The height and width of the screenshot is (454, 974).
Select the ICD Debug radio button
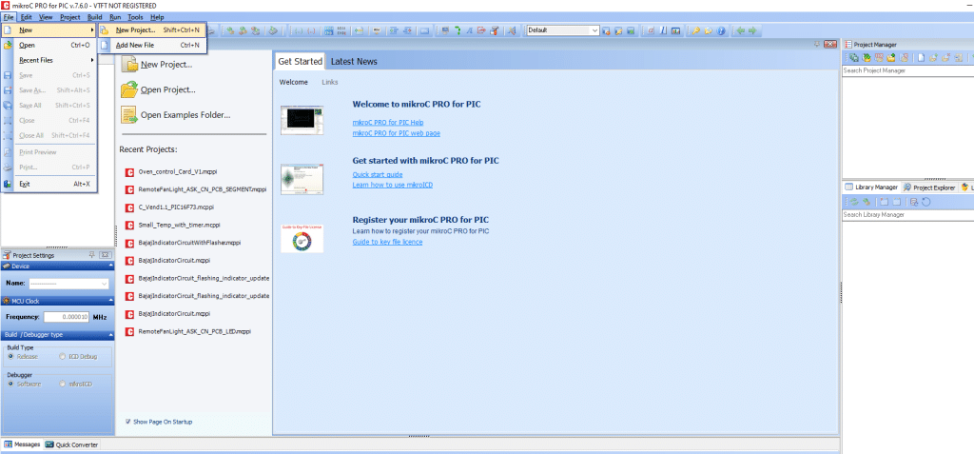62,356
